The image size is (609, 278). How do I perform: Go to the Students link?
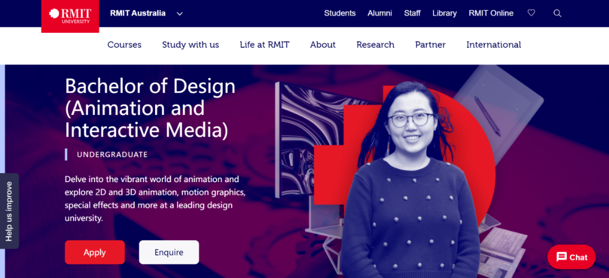tap(340, 13)
